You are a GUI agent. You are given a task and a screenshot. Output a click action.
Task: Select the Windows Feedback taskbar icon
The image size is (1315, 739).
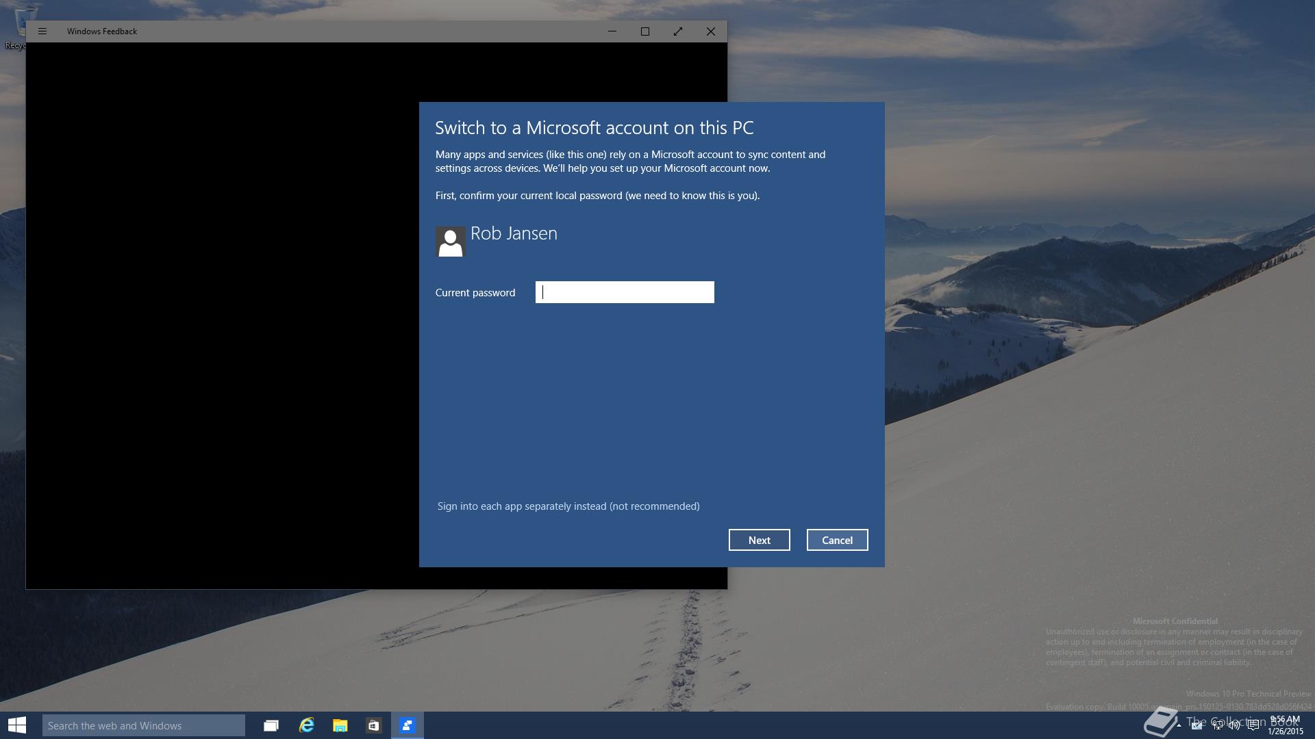pos(408,725)
